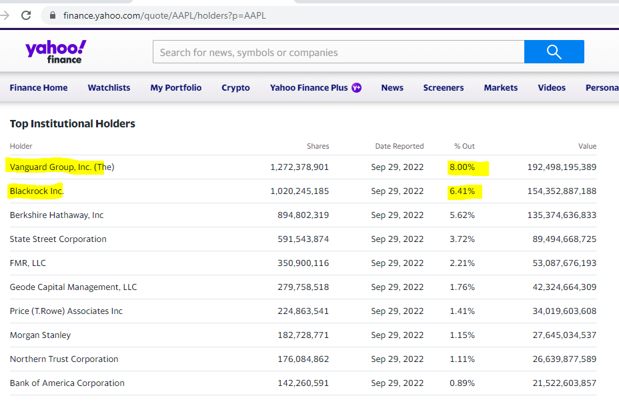The image size is (619, 412).
Task: Click the highlighted 8.00% value
Action: pyautogui.click(x=462, y=167)
